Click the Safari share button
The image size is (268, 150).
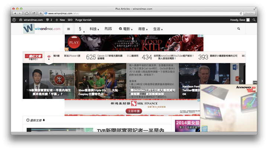pos(34,13)
